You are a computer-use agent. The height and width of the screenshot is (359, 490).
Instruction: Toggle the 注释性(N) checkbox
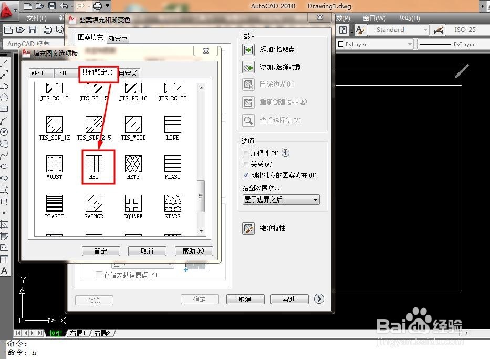(x=246, y=153)
